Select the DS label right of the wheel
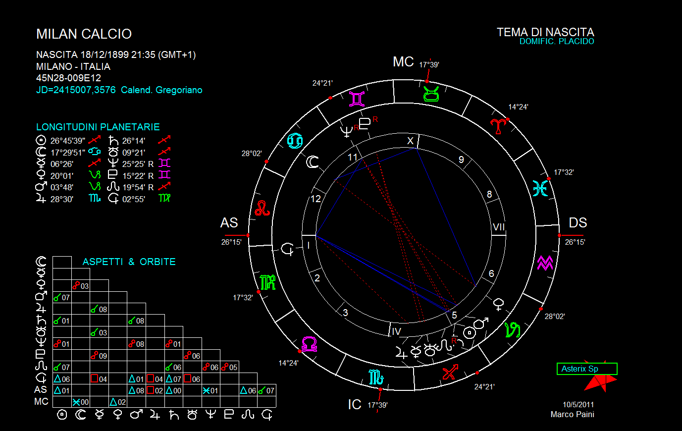 point(578,222)
